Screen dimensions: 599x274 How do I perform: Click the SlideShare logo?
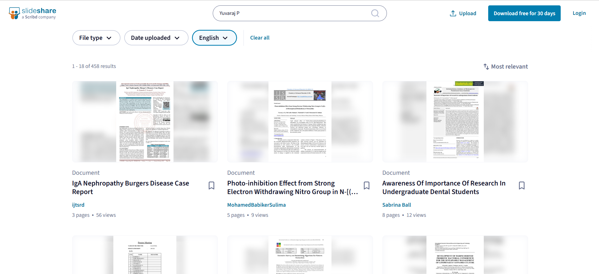(x=32, y=13)
